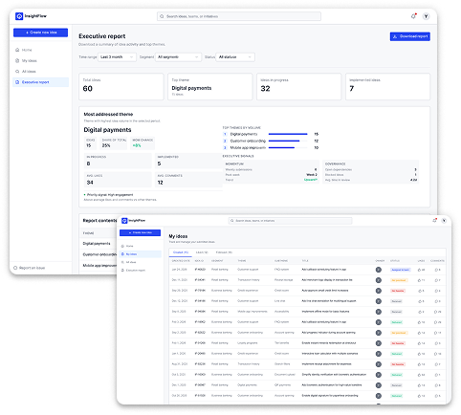This screenshot has height=415, width=461.
Task: Click title 'Enable digital signature for paperless onboarding'
Action: pos(330,396)
